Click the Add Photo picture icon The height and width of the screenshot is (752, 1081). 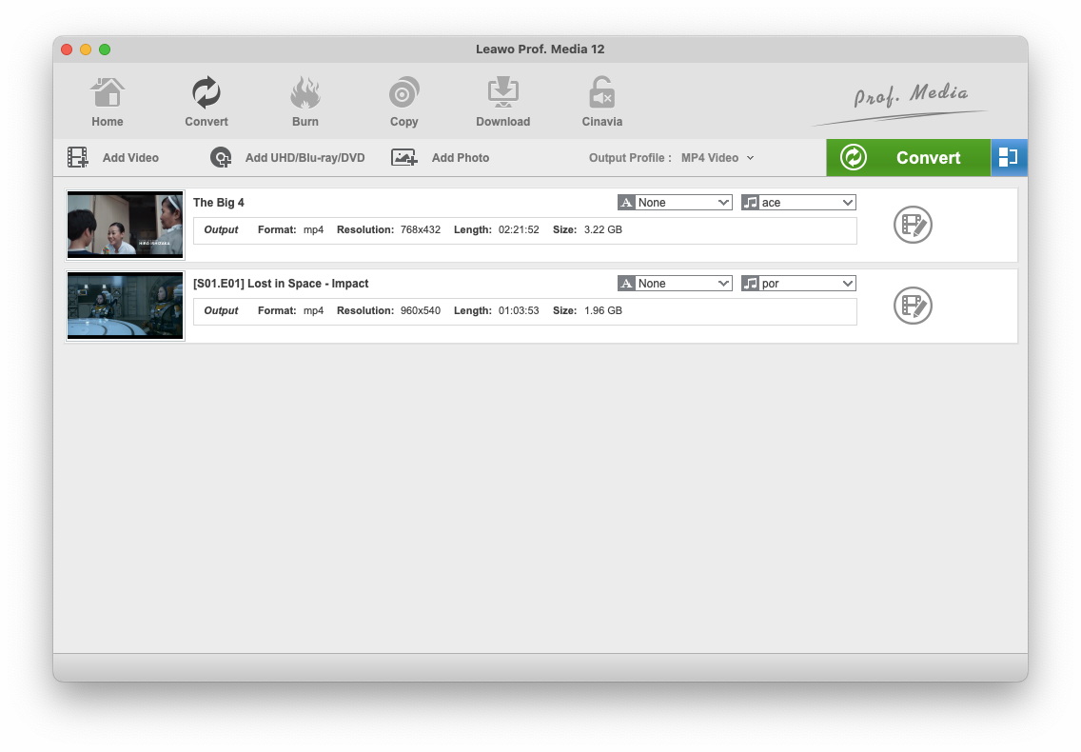tap(404, 157)
